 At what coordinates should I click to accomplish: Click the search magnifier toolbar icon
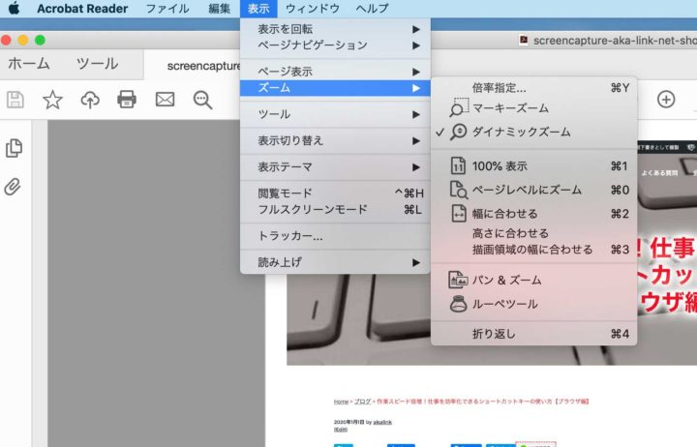(x=202, y=100)
